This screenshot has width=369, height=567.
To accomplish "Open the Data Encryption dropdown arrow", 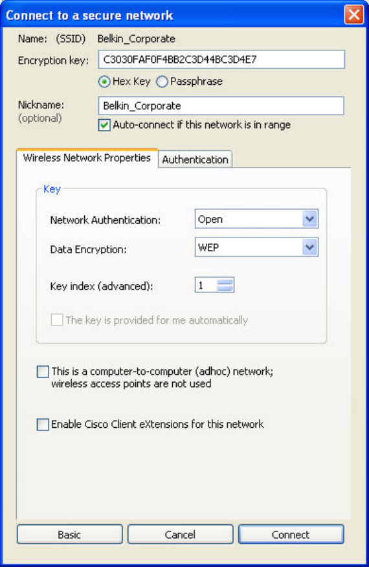I will click(309, 247).
